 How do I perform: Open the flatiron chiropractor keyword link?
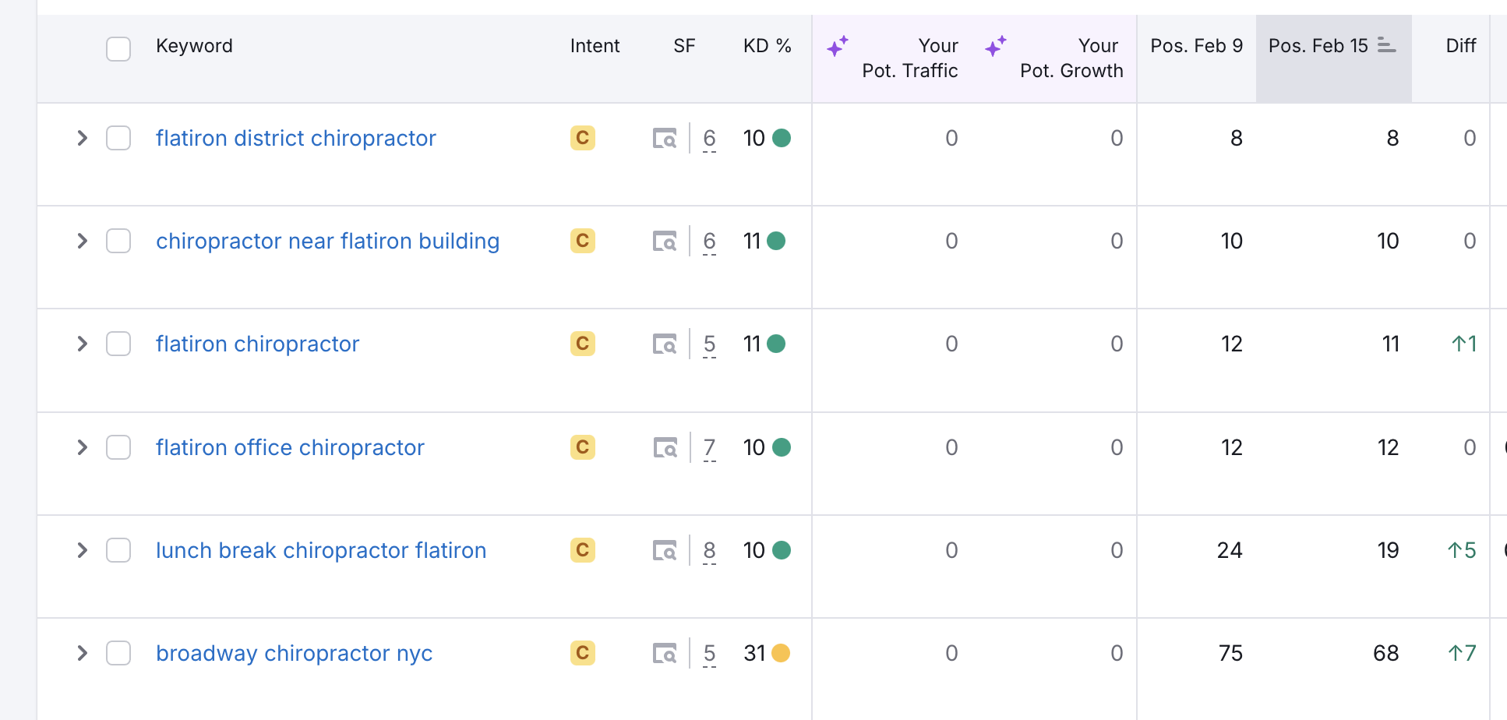[257, 344]
